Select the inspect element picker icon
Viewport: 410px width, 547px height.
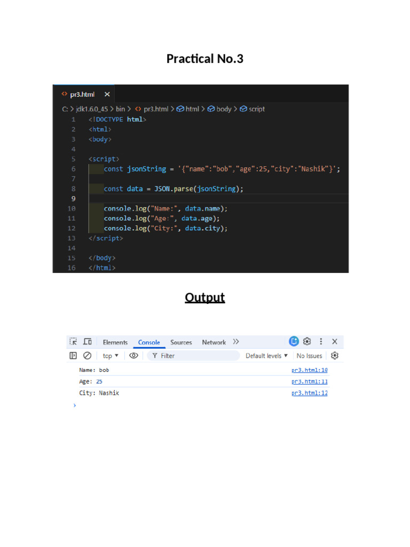73,341
